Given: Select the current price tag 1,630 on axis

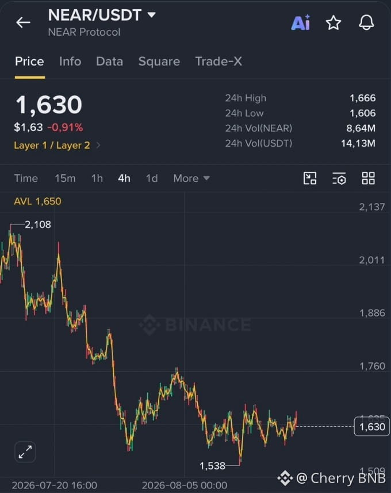Looking at the screenshot, I should 372,427.
